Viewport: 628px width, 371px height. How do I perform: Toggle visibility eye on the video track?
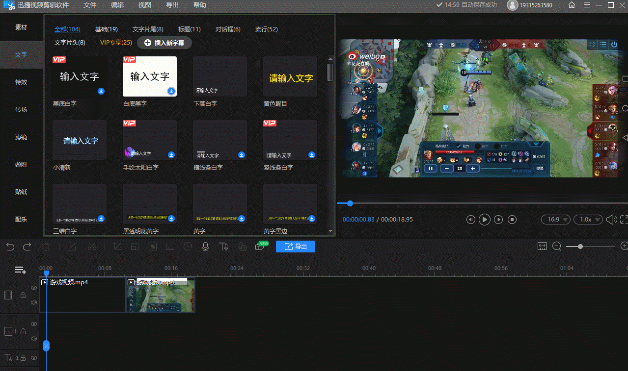[x=34, y=288]
